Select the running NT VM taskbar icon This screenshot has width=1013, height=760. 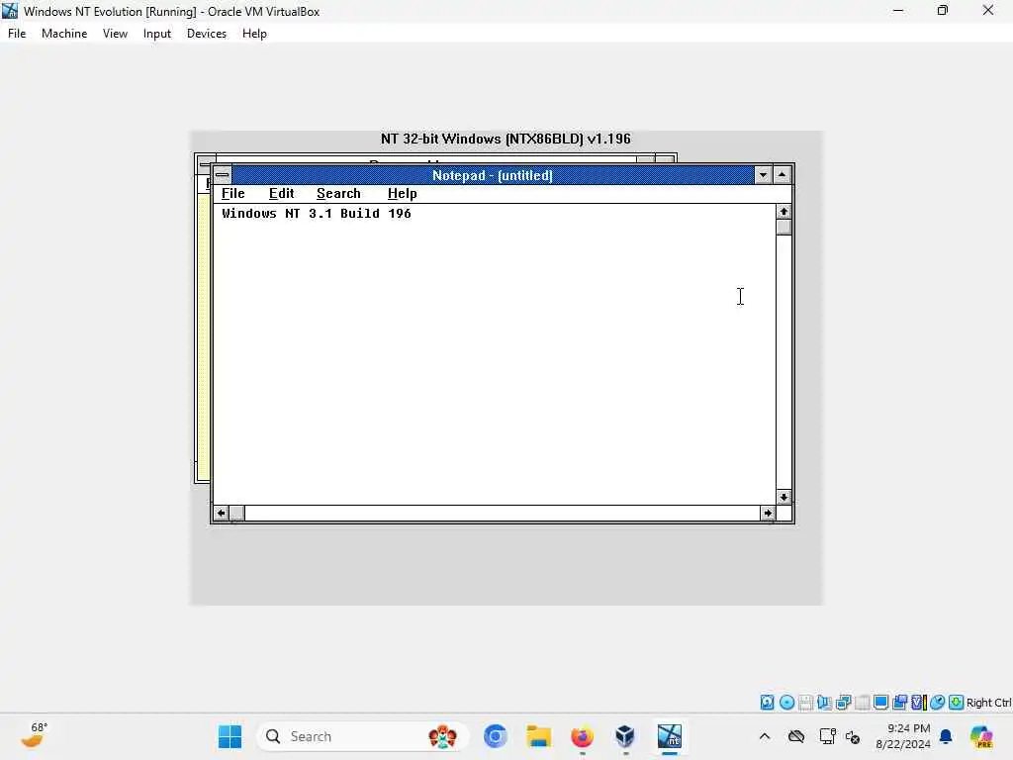(x=670, y=736)
